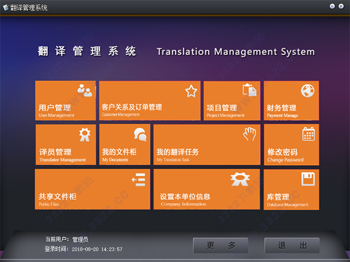The height and width of the screenshot is (262, 350).
Task: Open My Translation Task via hand icon
Action: click(x=250, y=134)
